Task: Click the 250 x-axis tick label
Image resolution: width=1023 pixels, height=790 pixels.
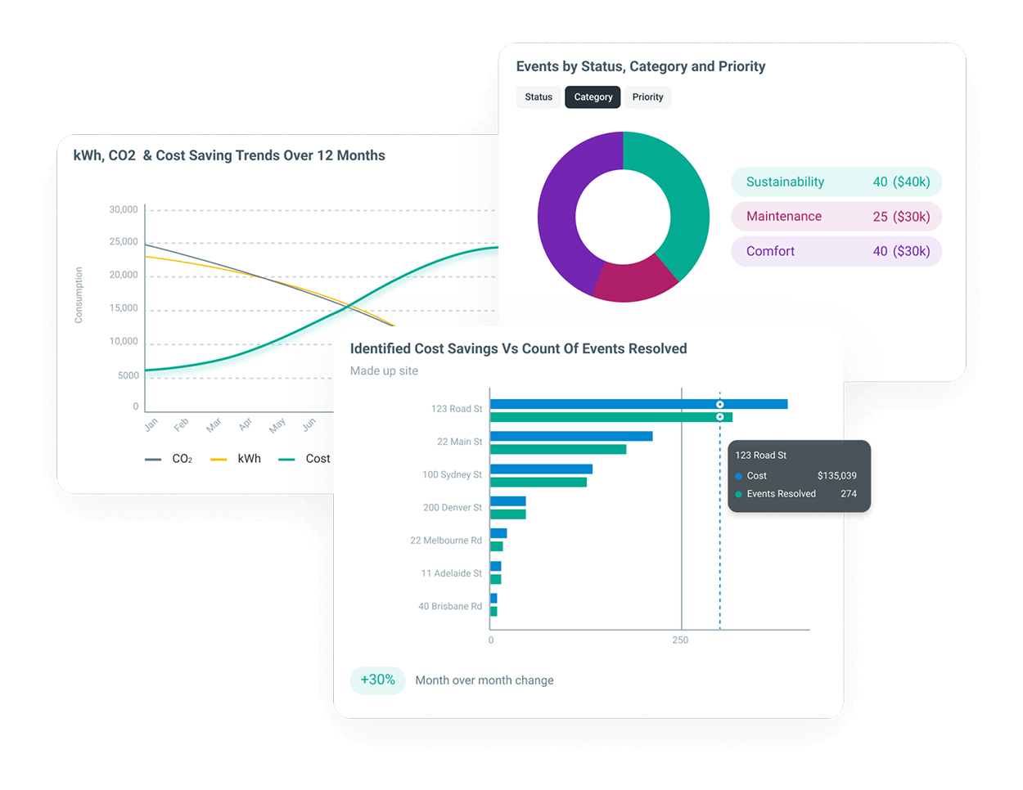Action: (x=680, y=640)
